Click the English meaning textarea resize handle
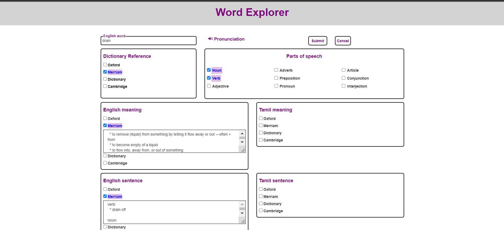 (x=243, y=150)
